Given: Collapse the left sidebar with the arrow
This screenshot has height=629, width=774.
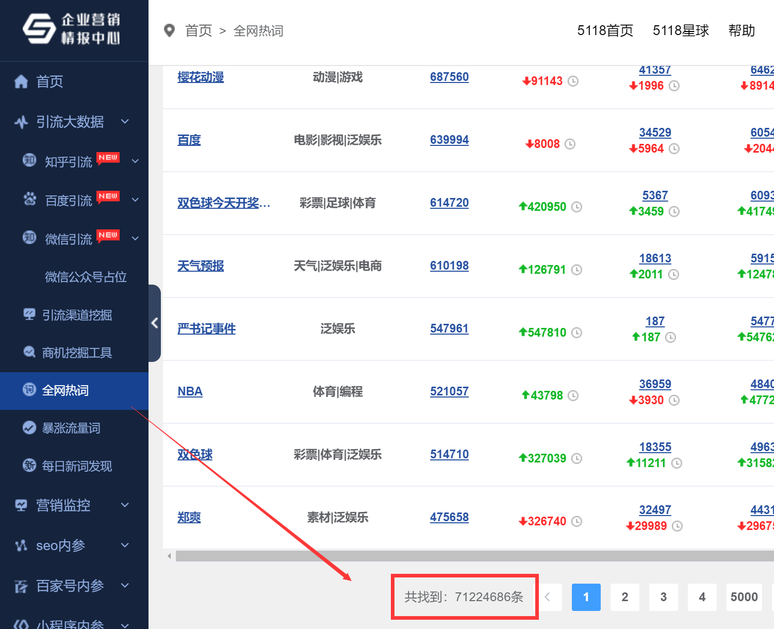Looking at the screenshot, I should point(155,323).
